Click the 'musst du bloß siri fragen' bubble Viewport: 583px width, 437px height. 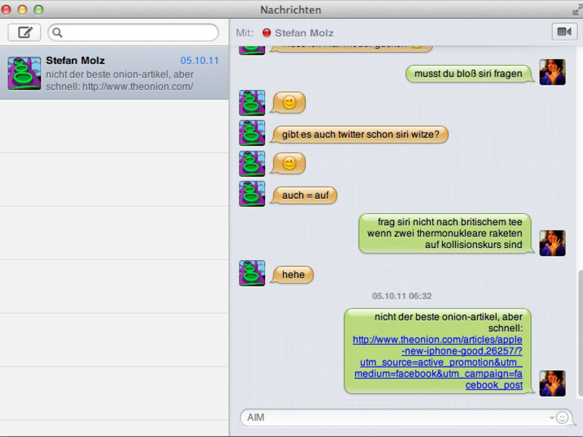click(x=469, y=73)
